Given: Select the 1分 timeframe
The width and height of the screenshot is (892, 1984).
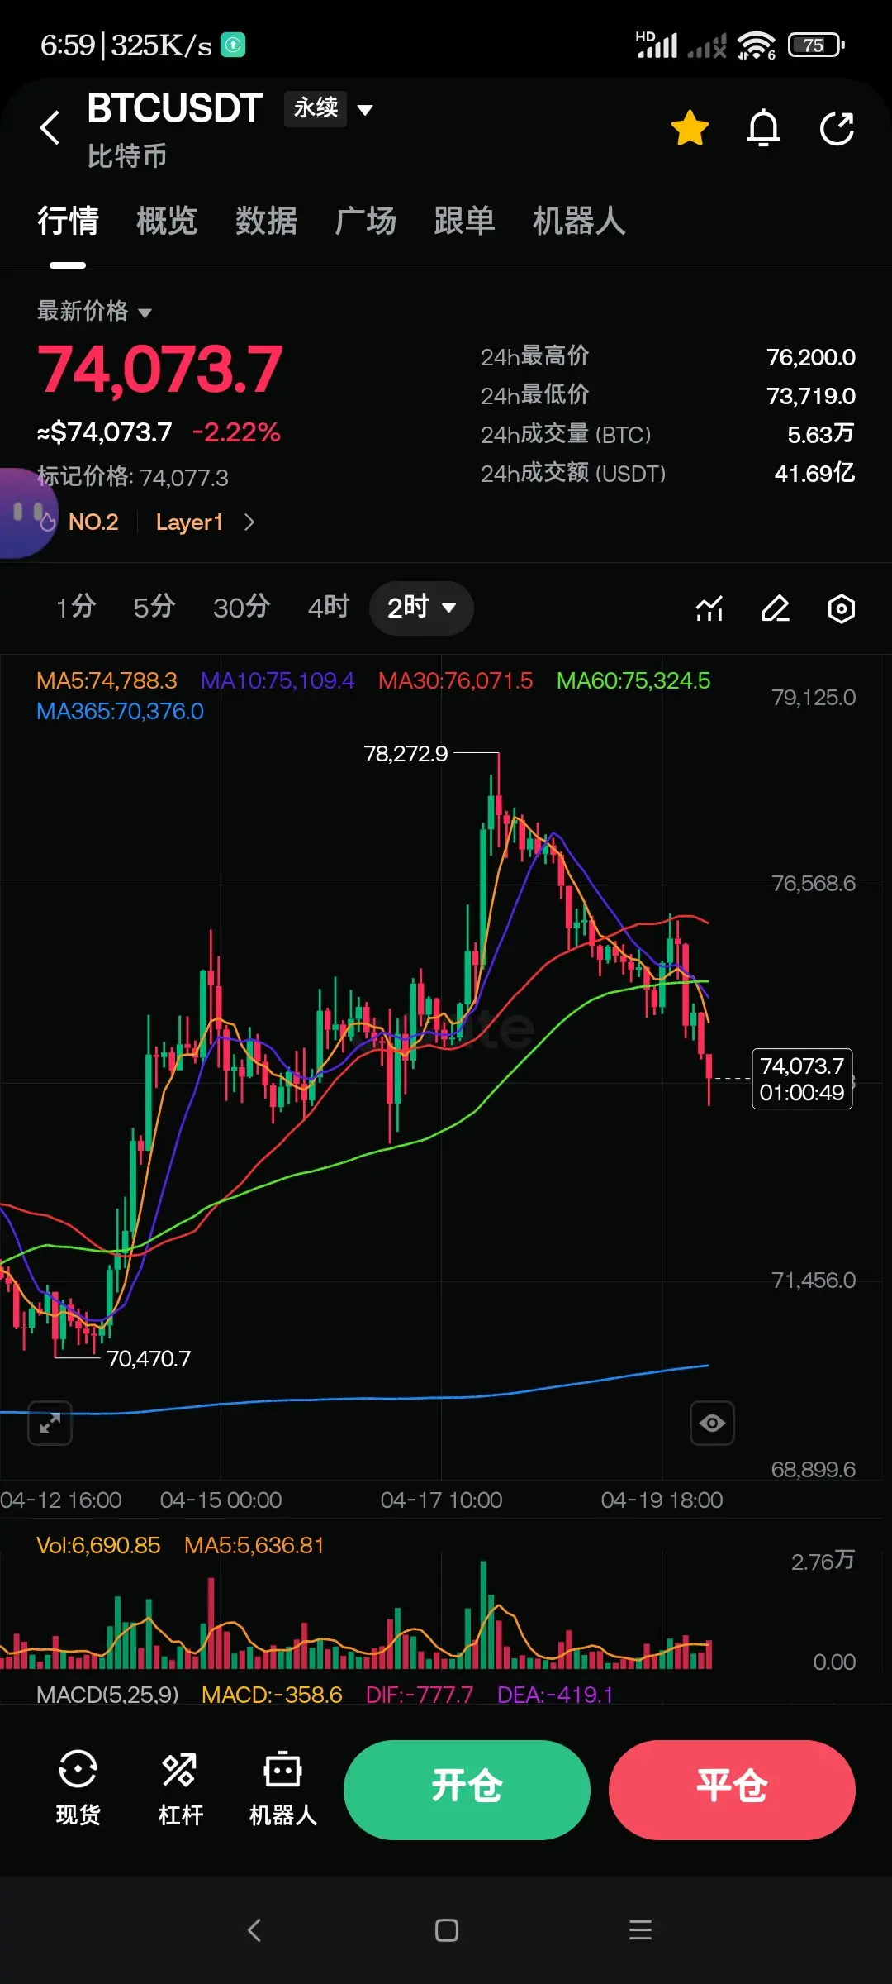Looking at the screenshot, I should (x=76, y=607).
